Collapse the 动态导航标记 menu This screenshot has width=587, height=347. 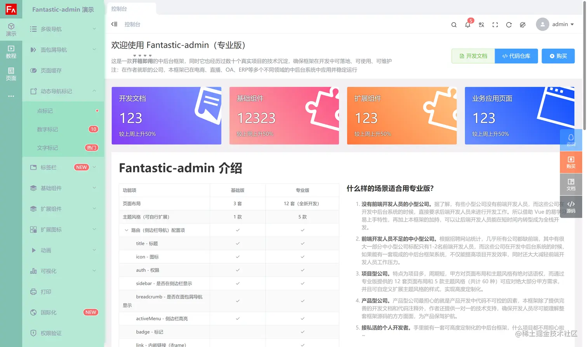click(x=63, y=91)
